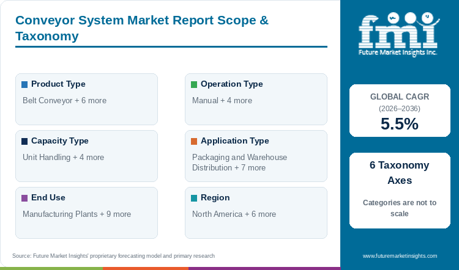
Task: Select the Operation Type heading
Action: click(231, 84)
